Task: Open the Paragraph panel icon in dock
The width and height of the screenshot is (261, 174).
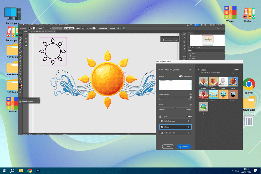Action: (x=184, y=49)
